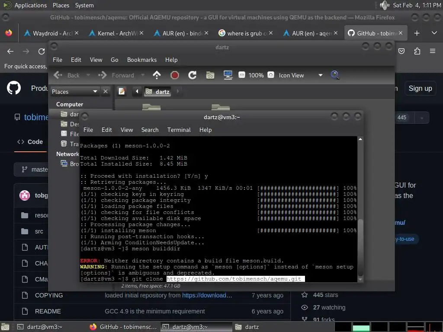
Task: Open Computer via monitor icon in toolbar
Action: [228, 75]
